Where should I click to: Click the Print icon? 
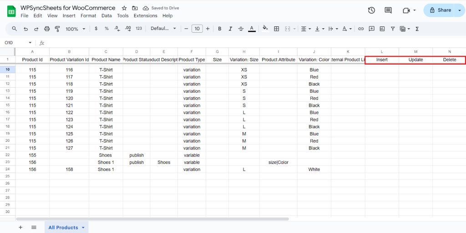coord(47,29)
